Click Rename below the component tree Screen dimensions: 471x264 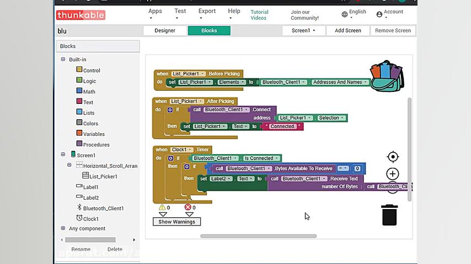point(81,249)
